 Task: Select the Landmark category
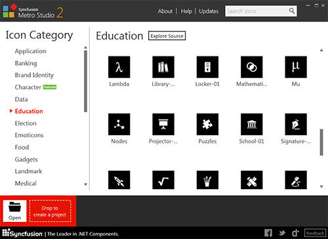click(28, 171)
